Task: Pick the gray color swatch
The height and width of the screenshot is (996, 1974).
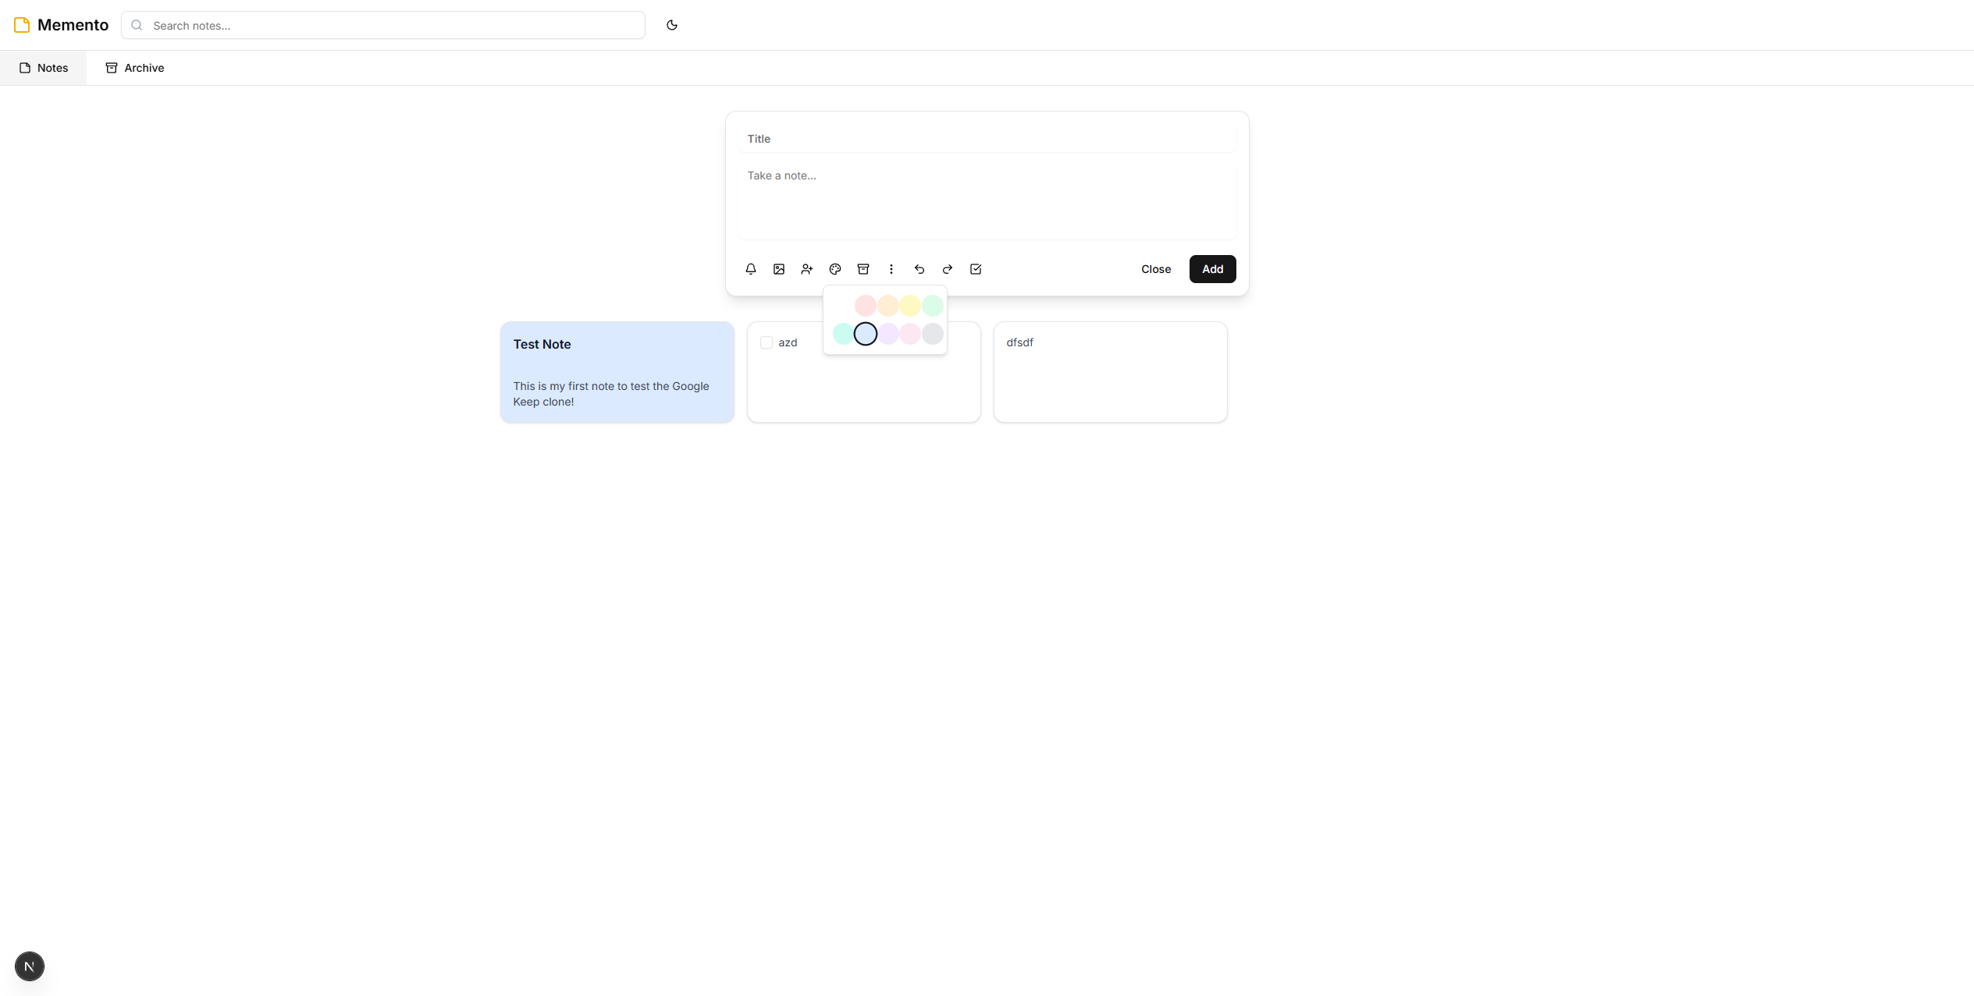Action: pyautogui.click(x=932, y=334)
